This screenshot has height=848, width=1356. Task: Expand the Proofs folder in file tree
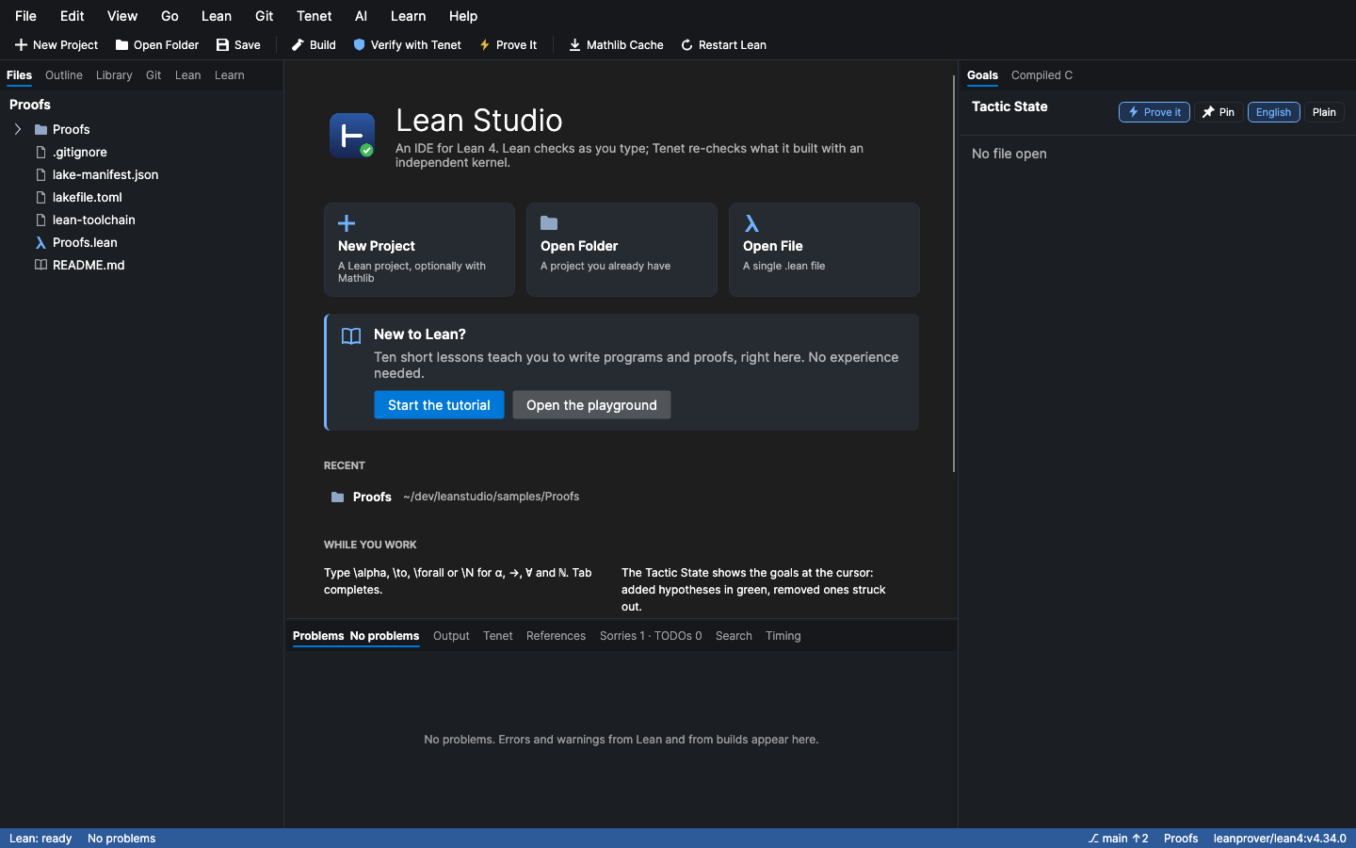[x=18, y=130]
